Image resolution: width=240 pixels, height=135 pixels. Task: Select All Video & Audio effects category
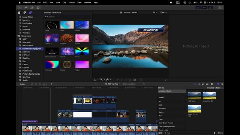click(x=172, y=91)
